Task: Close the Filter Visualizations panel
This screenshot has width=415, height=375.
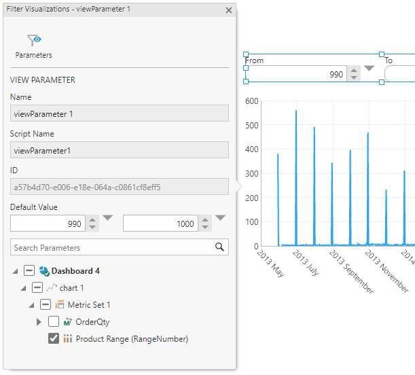Action: pos(229,10)
